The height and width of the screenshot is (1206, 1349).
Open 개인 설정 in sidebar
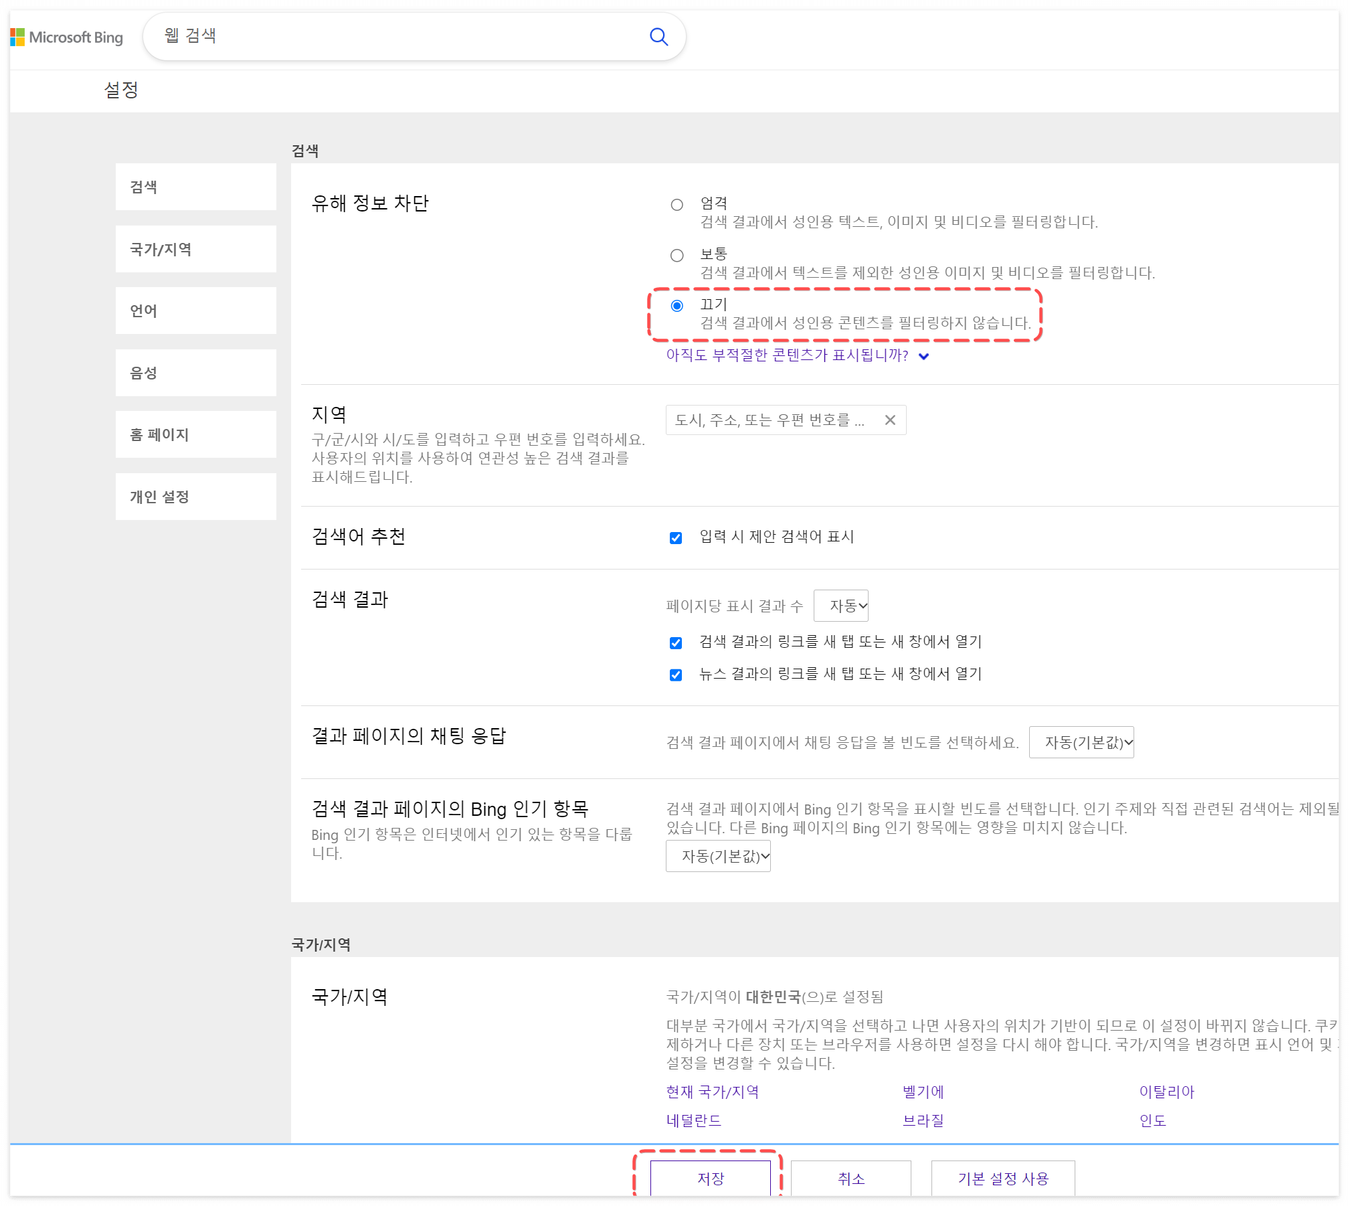click(x=195, y=497)
